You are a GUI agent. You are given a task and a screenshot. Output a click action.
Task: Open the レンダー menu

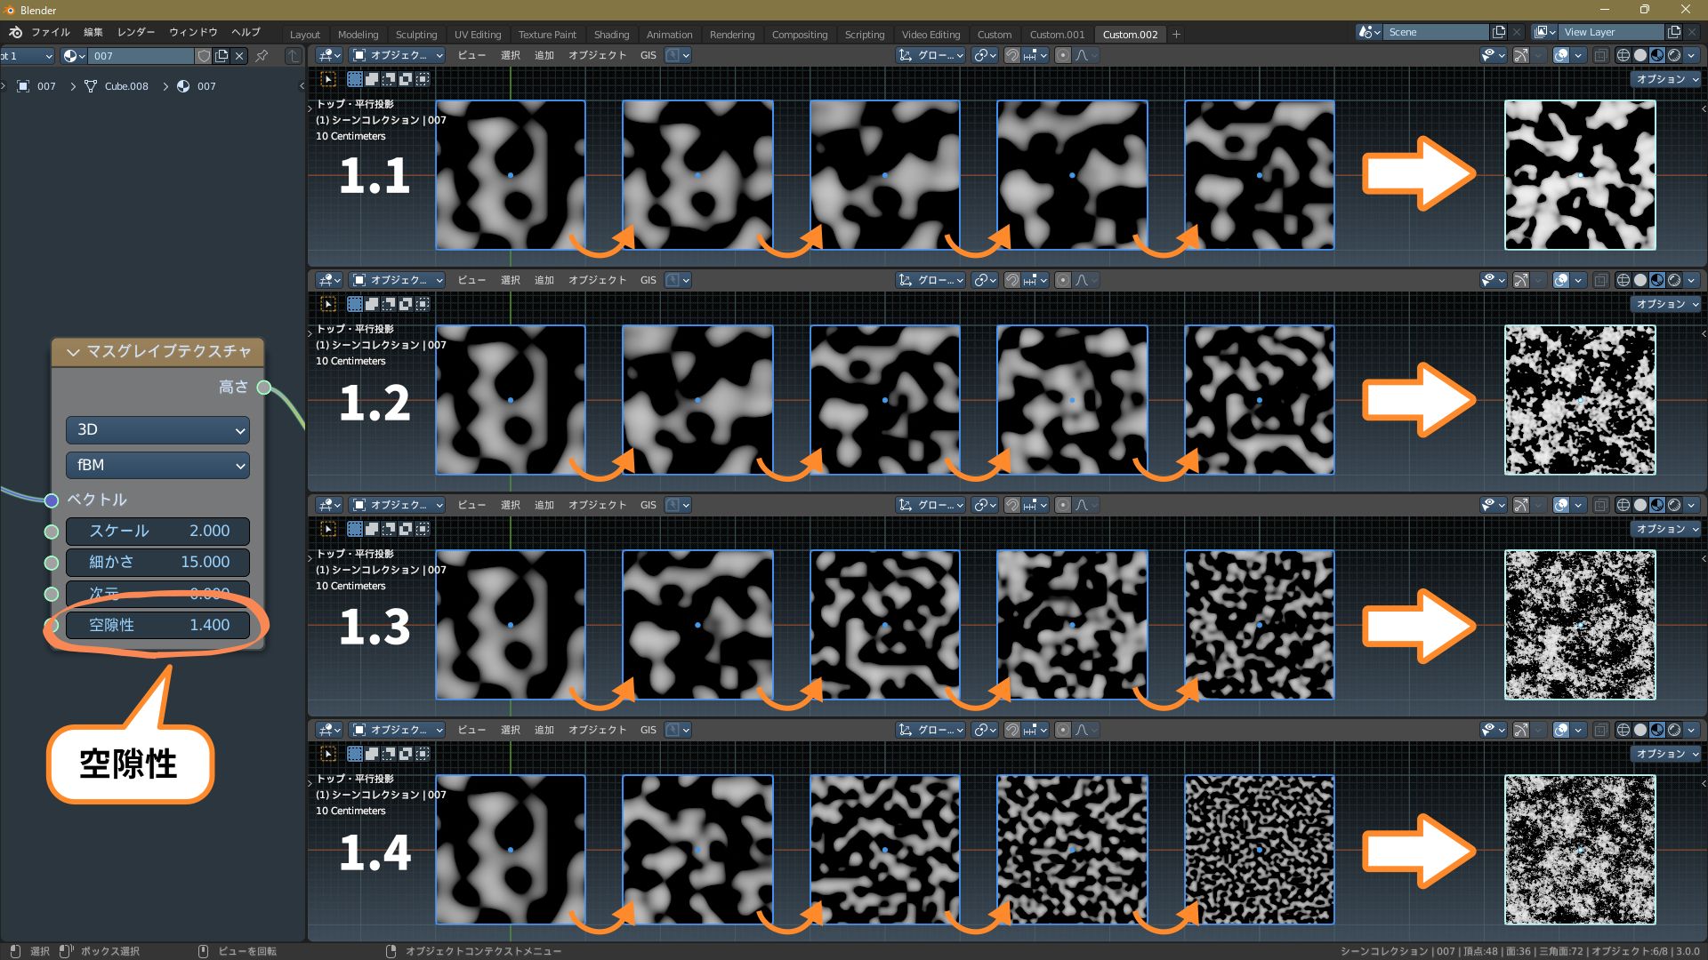pyautogui.click(x=136, y=32)
